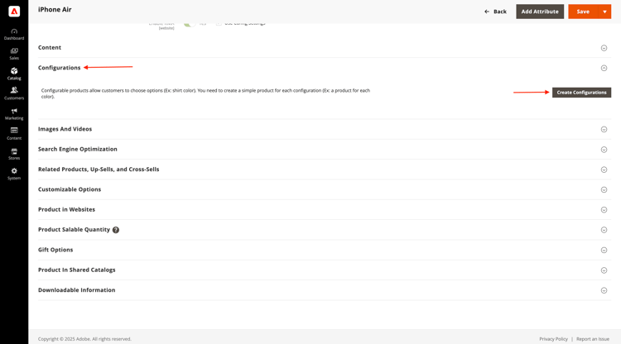Expand Search Engine Optimization chevron
Viewport: 621px width, 344px height.
604,150
